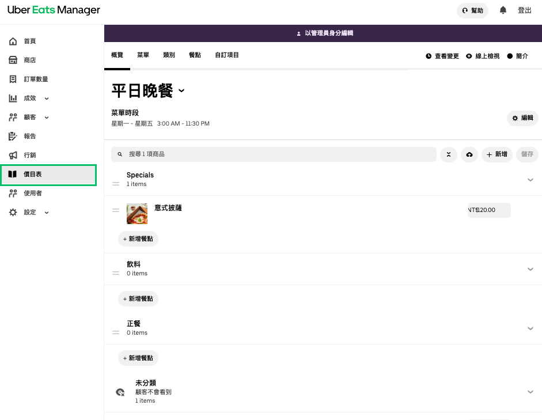The height and width of the screenshot is (420, 542).
Task: Click the 編輯 edit button
Action: coord(522,118)
